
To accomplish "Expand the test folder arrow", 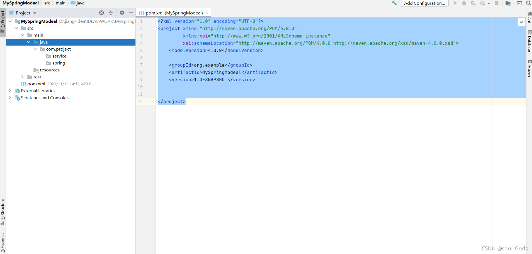I will tap(23, 77).
